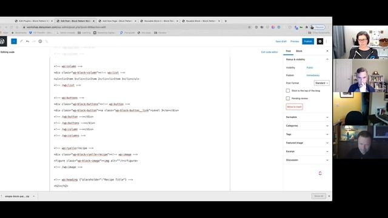Click the code line '<!-- wp:ryelle/recipe -->'
The width and height of the screenshot is (388, 218).
[x=73, y=148]
